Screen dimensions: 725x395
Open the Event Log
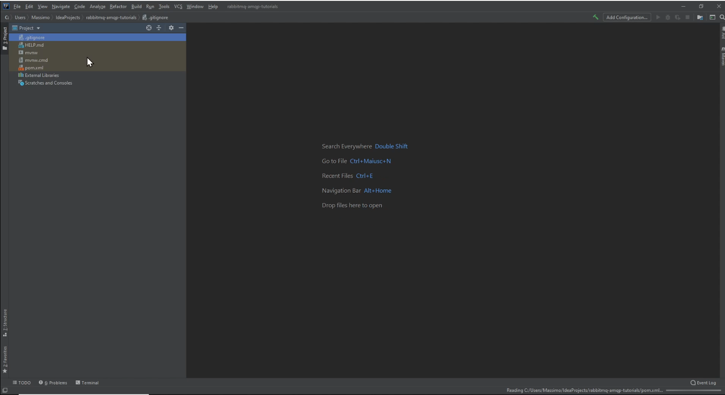tap(703, 383)
